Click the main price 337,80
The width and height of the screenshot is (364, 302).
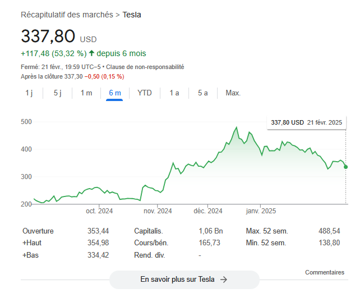click(x=48, y=36)
